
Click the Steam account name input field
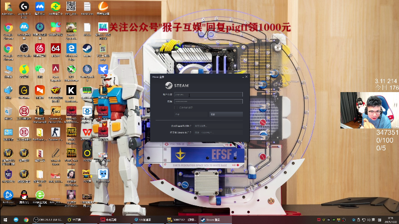208,95
